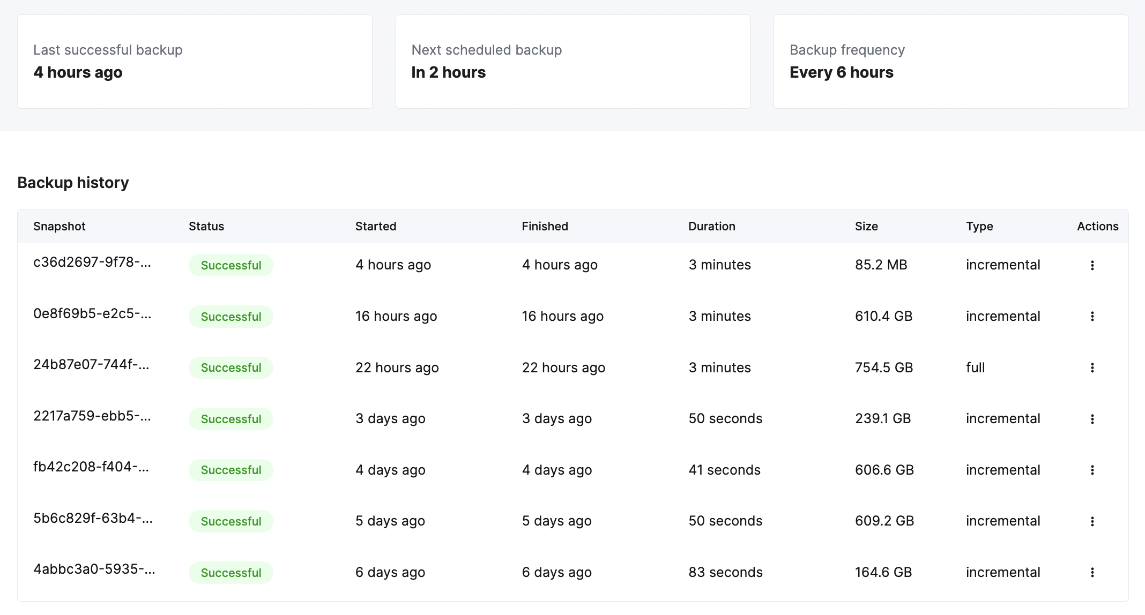Click the Successful badge for the 754.5 GB backup

tap(231, 367)
